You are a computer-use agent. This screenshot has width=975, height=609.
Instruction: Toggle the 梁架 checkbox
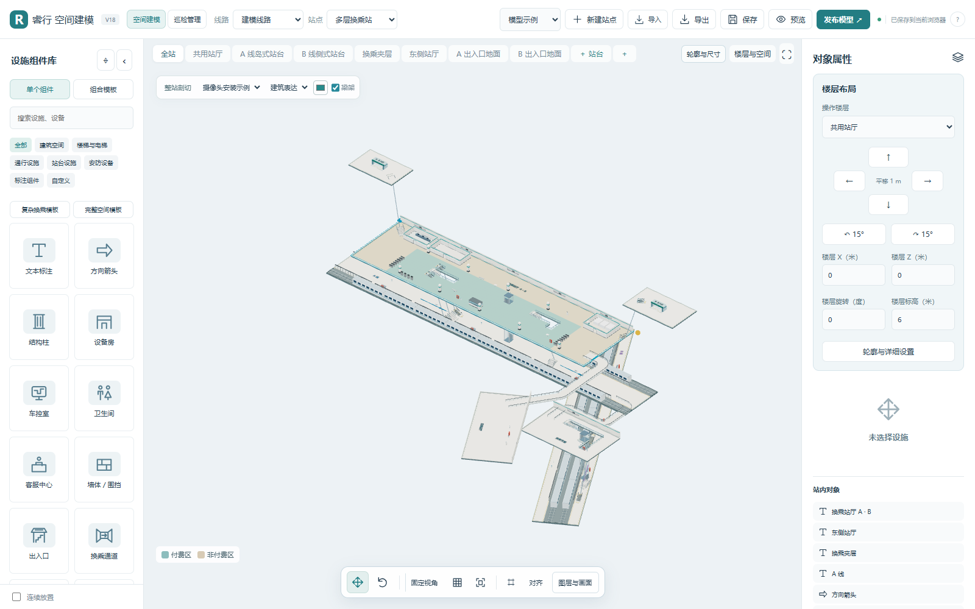tap(335, 88)
